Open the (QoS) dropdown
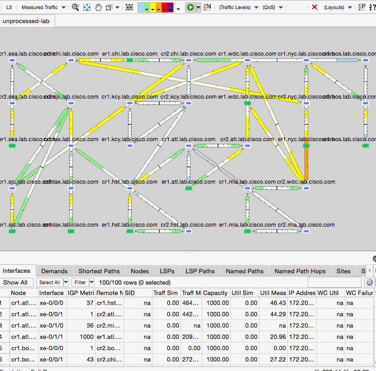This screenshot has height=371, width=376. [273, 7]
